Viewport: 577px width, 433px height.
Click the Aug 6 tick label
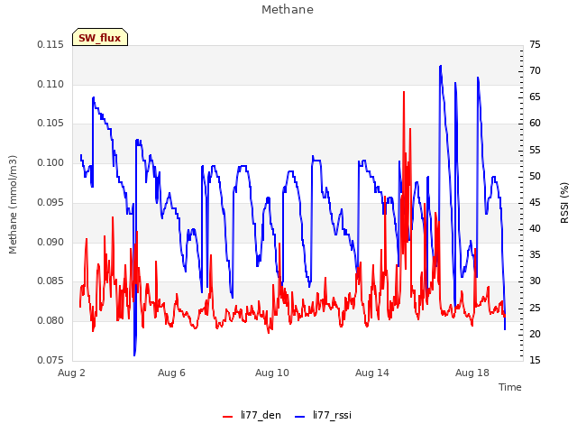pos(171,373)
